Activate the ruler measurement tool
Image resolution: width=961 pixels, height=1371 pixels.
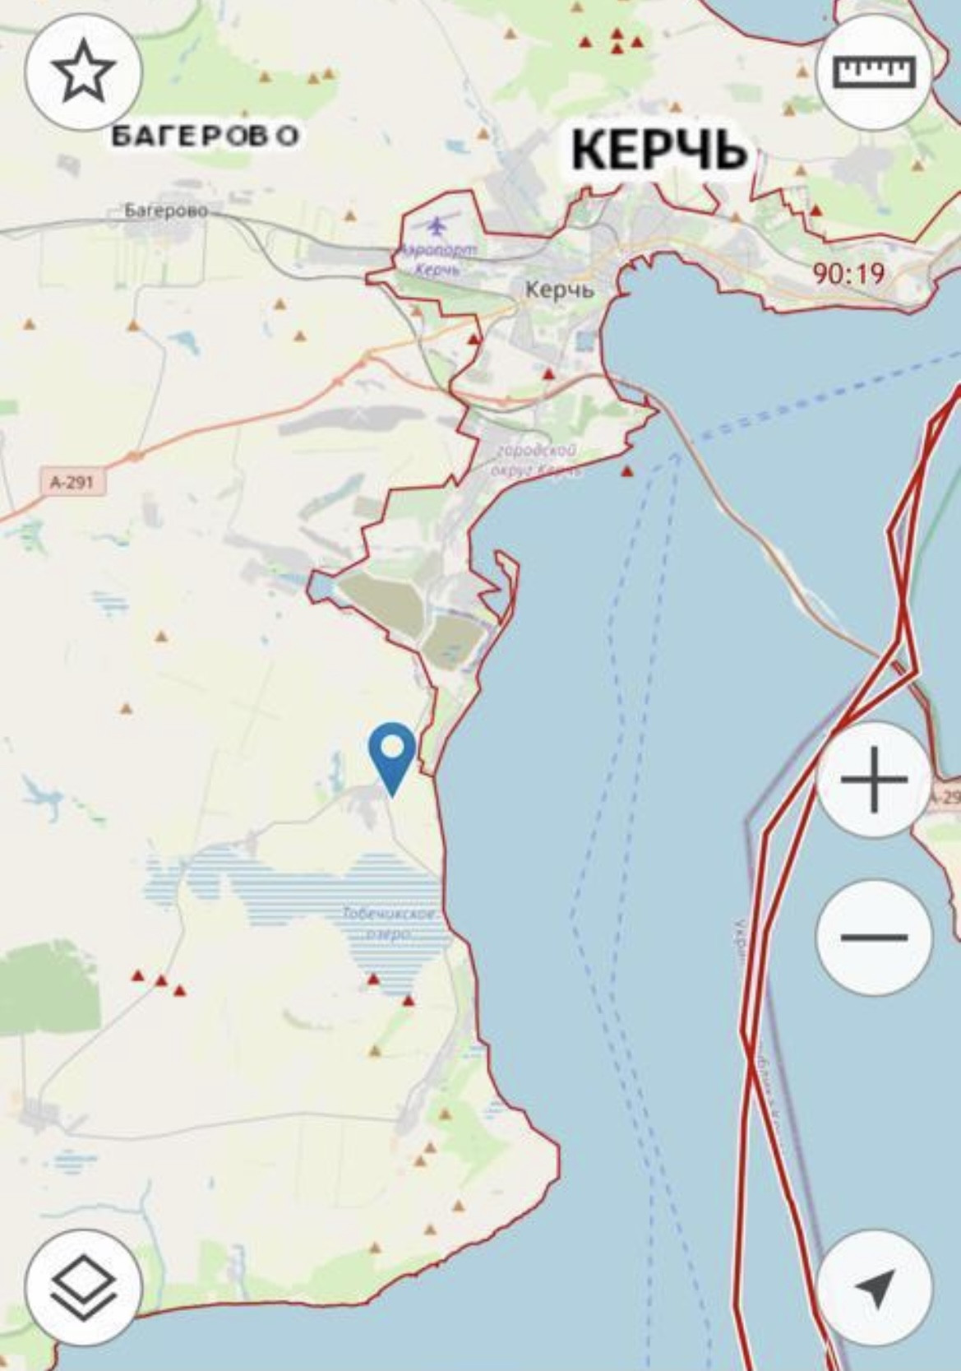(x=874, y=72)
